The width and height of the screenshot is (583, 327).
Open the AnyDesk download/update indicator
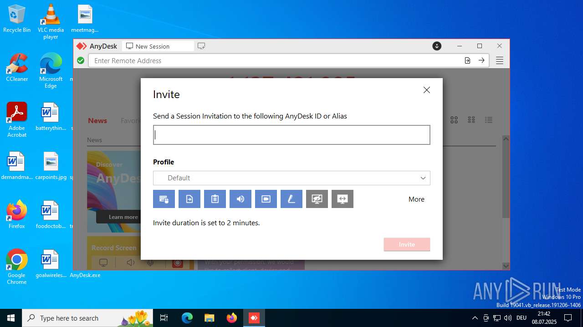point(437,46)
